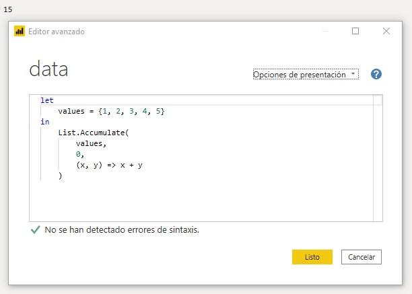Viewport: 412px width, 294px height.
Task: Click the closing parenthesis line
Action: 60,176
